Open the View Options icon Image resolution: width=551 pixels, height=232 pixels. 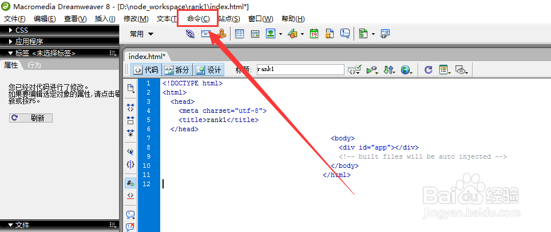pyautogui.click(x=445, y=70)
